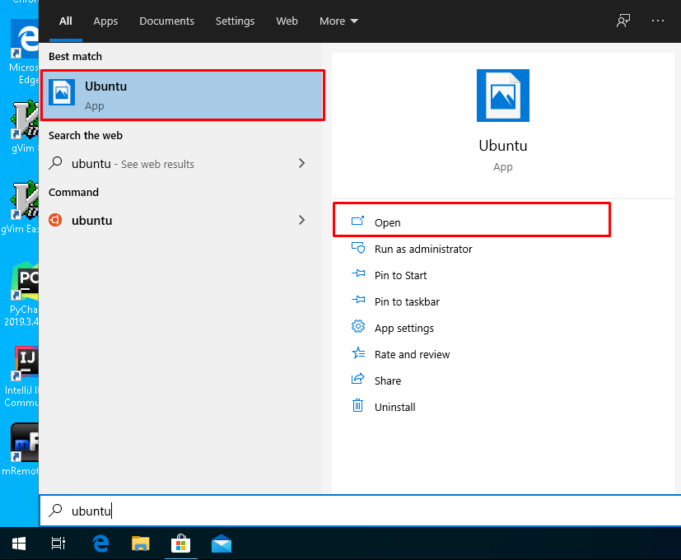Open the Web search tab

[x=287, y=21]
